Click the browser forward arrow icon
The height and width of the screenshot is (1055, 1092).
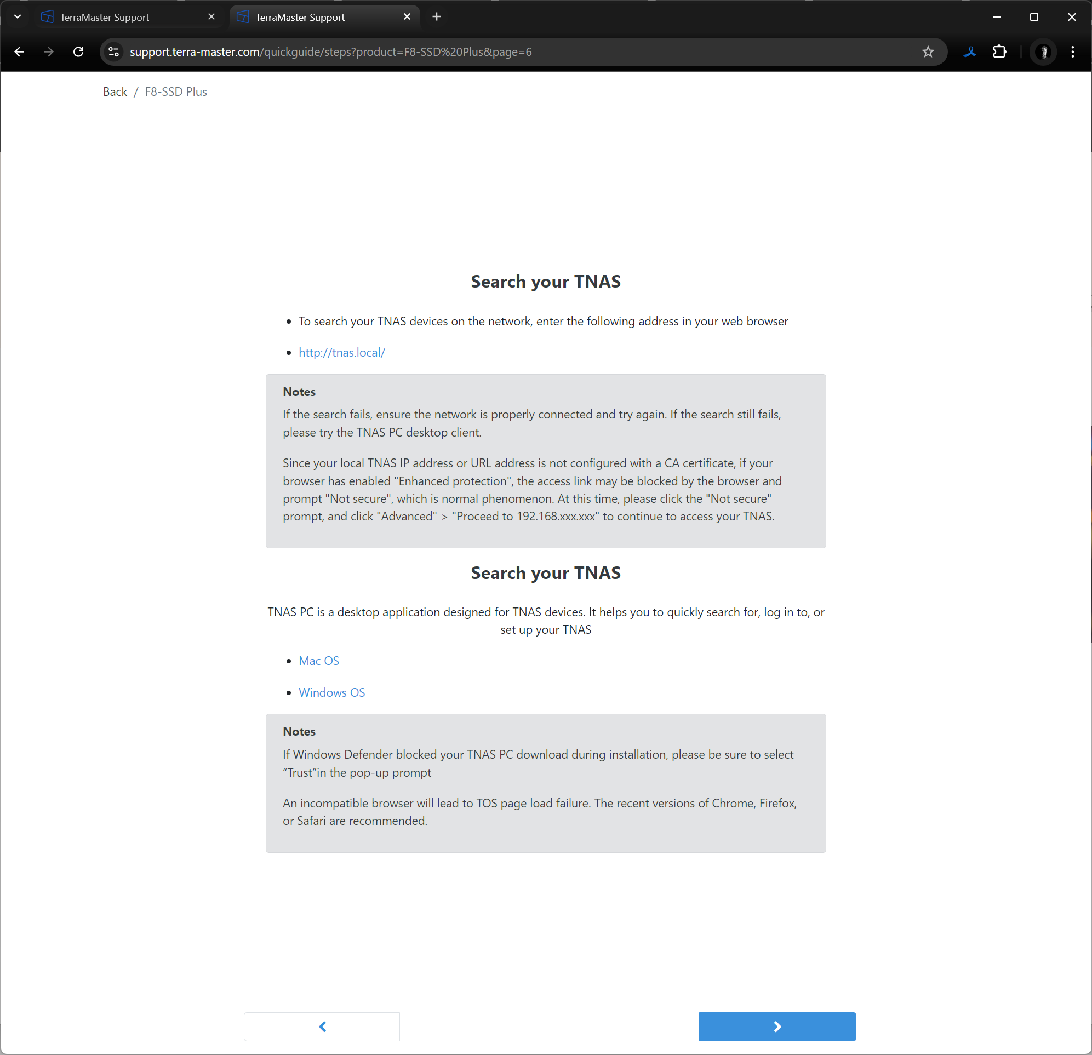click(49, 52)
